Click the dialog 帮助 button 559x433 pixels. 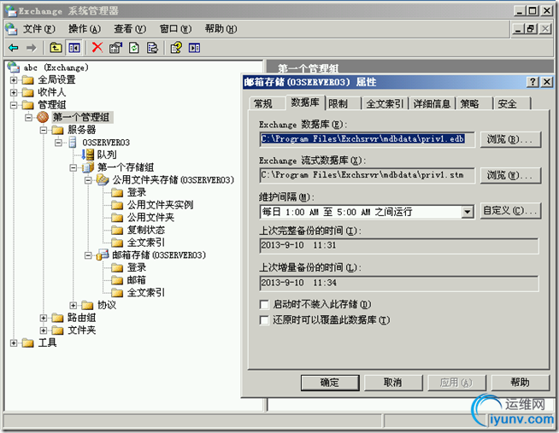coord(521,383)
